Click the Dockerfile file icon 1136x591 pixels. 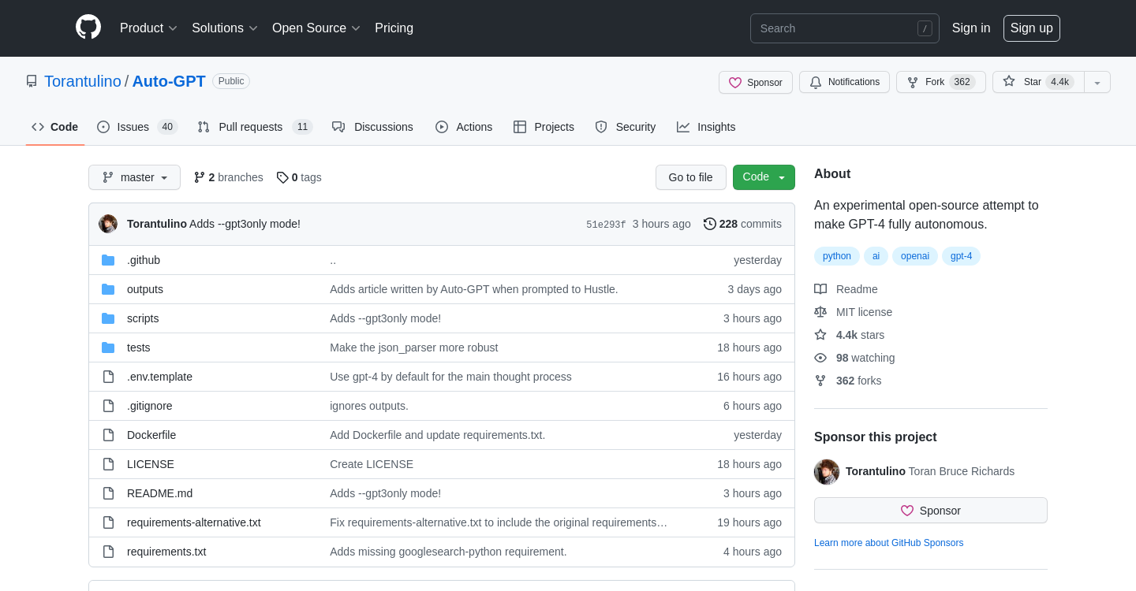click(x=108, y=435)
